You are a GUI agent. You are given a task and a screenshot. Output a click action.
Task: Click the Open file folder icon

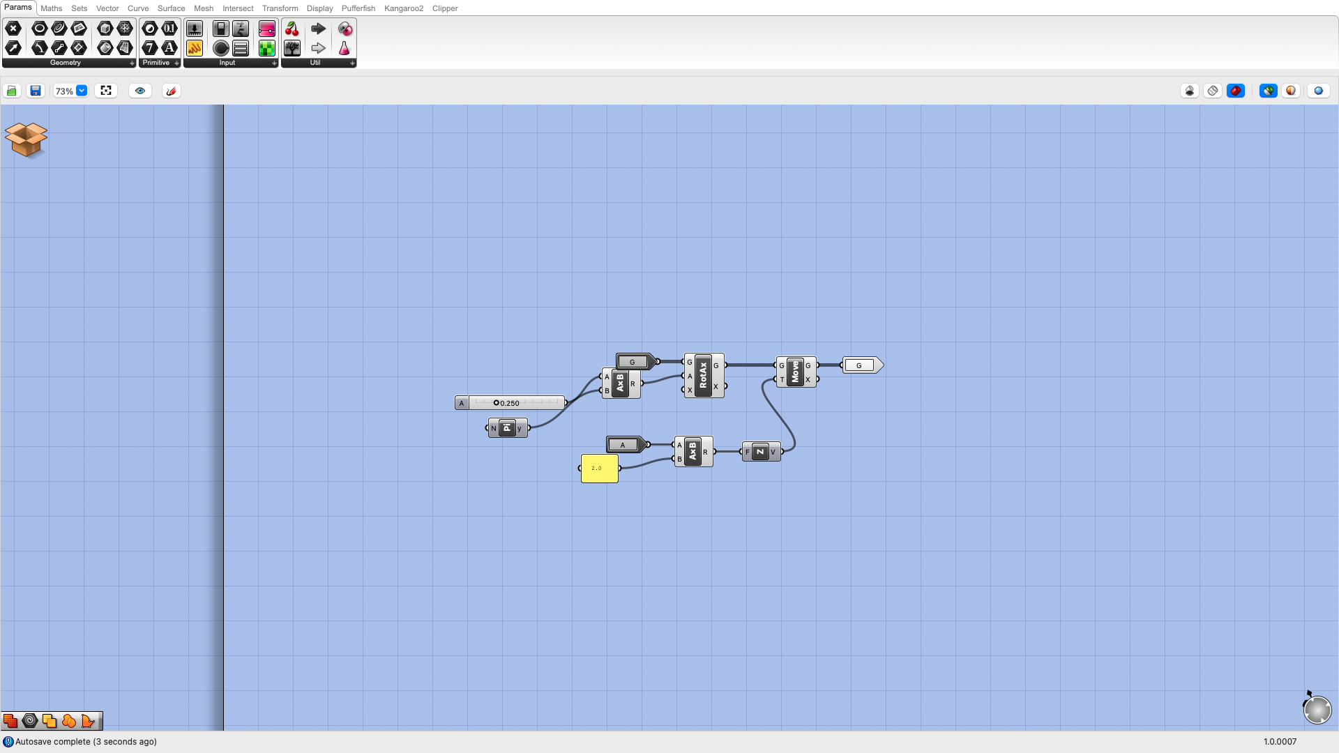(x=12, y=91)
